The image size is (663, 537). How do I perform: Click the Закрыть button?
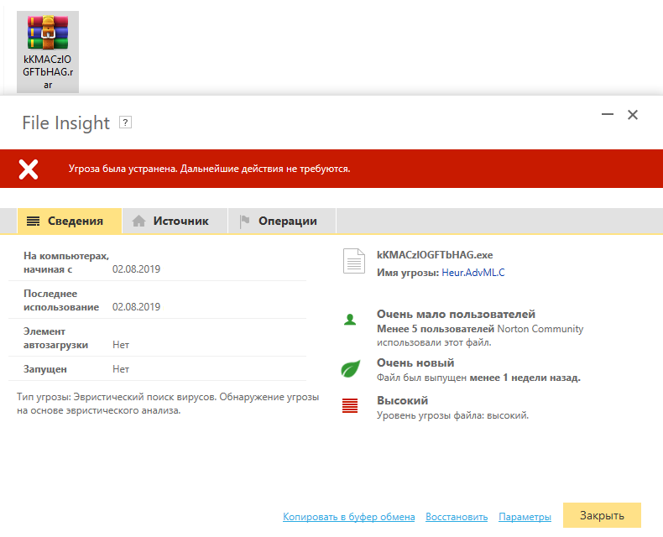click(x=602, y=515)
